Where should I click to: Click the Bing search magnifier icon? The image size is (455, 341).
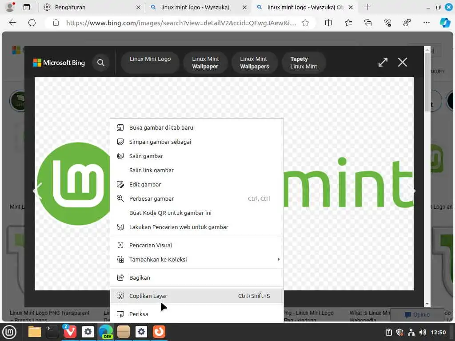click(101, 63)
